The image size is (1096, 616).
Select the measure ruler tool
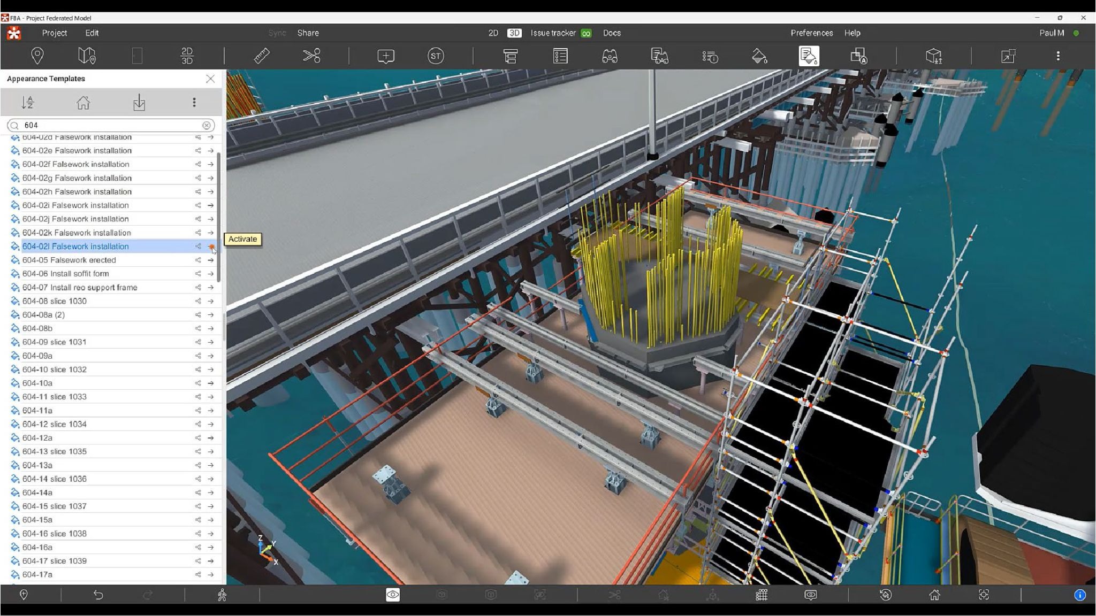(x=262, y=56)
